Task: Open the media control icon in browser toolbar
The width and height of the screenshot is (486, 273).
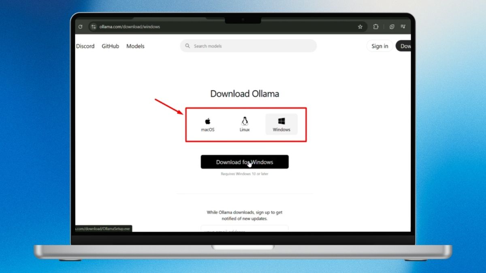Action: pos(403,27)
